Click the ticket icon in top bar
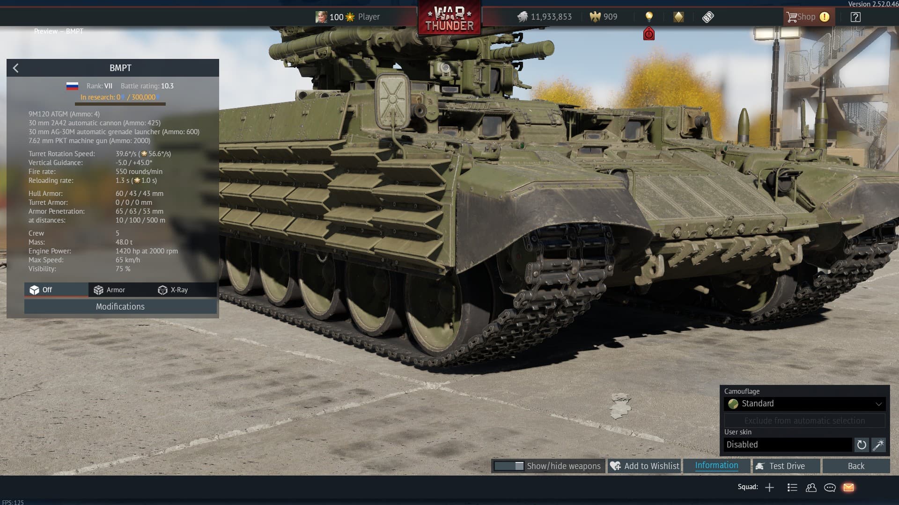The width and height of the screenshot is (899, 505). 708,17
